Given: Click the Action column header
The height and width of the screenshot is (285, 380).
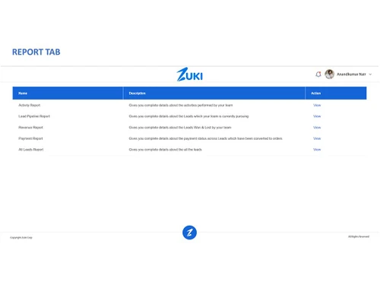Looking at the screenshot, I should 336,93.
